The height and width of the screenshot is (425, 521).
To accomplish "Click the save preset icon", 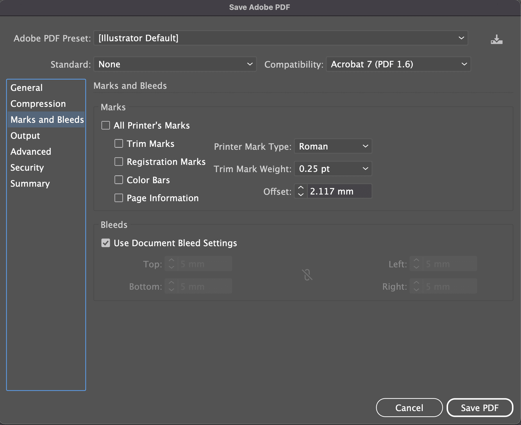I will 497,39.
